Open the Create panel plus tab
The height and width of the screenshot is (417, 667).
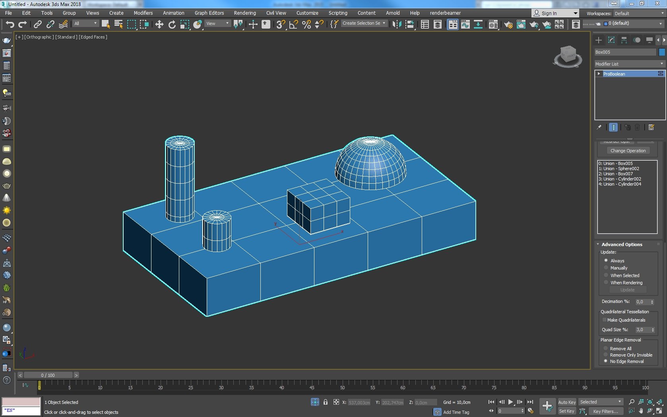pos(599,40)
